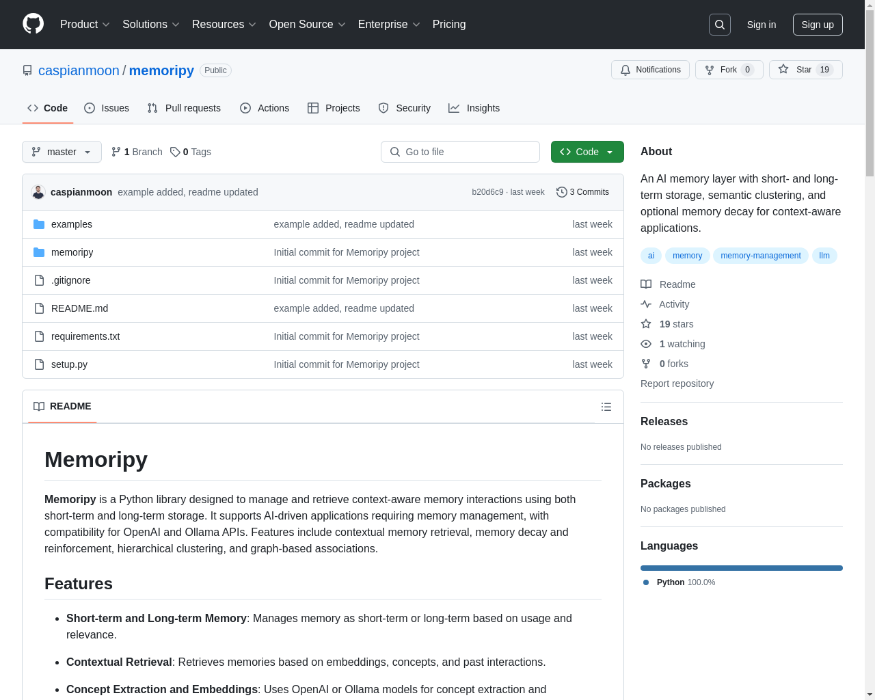This screenshot has height=700, width=875.
Task: Select the Code tab
Action: (x=48, y=108)
